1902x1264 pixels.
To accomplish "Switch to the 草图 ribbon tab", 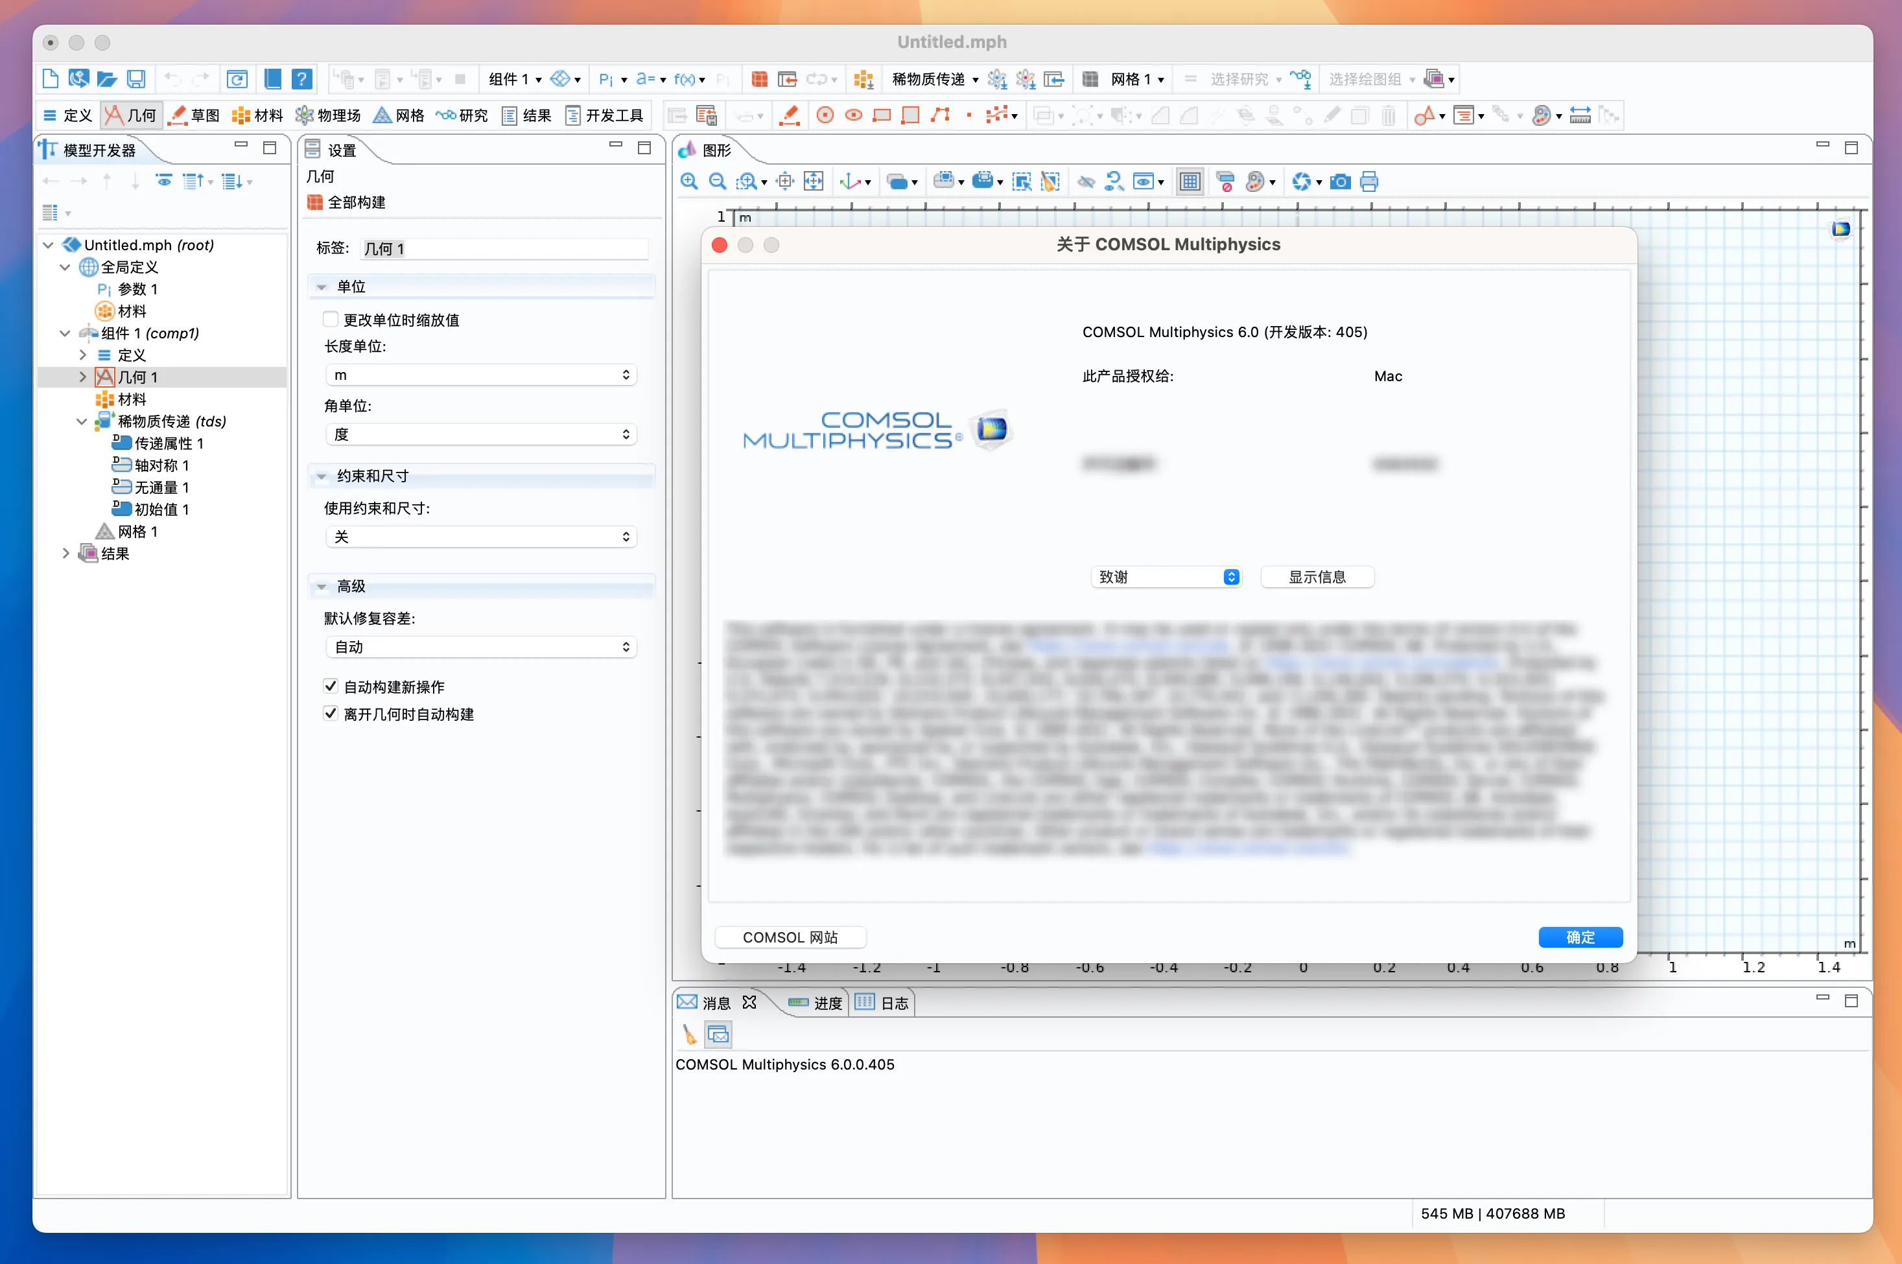I will tap(194, 115).
